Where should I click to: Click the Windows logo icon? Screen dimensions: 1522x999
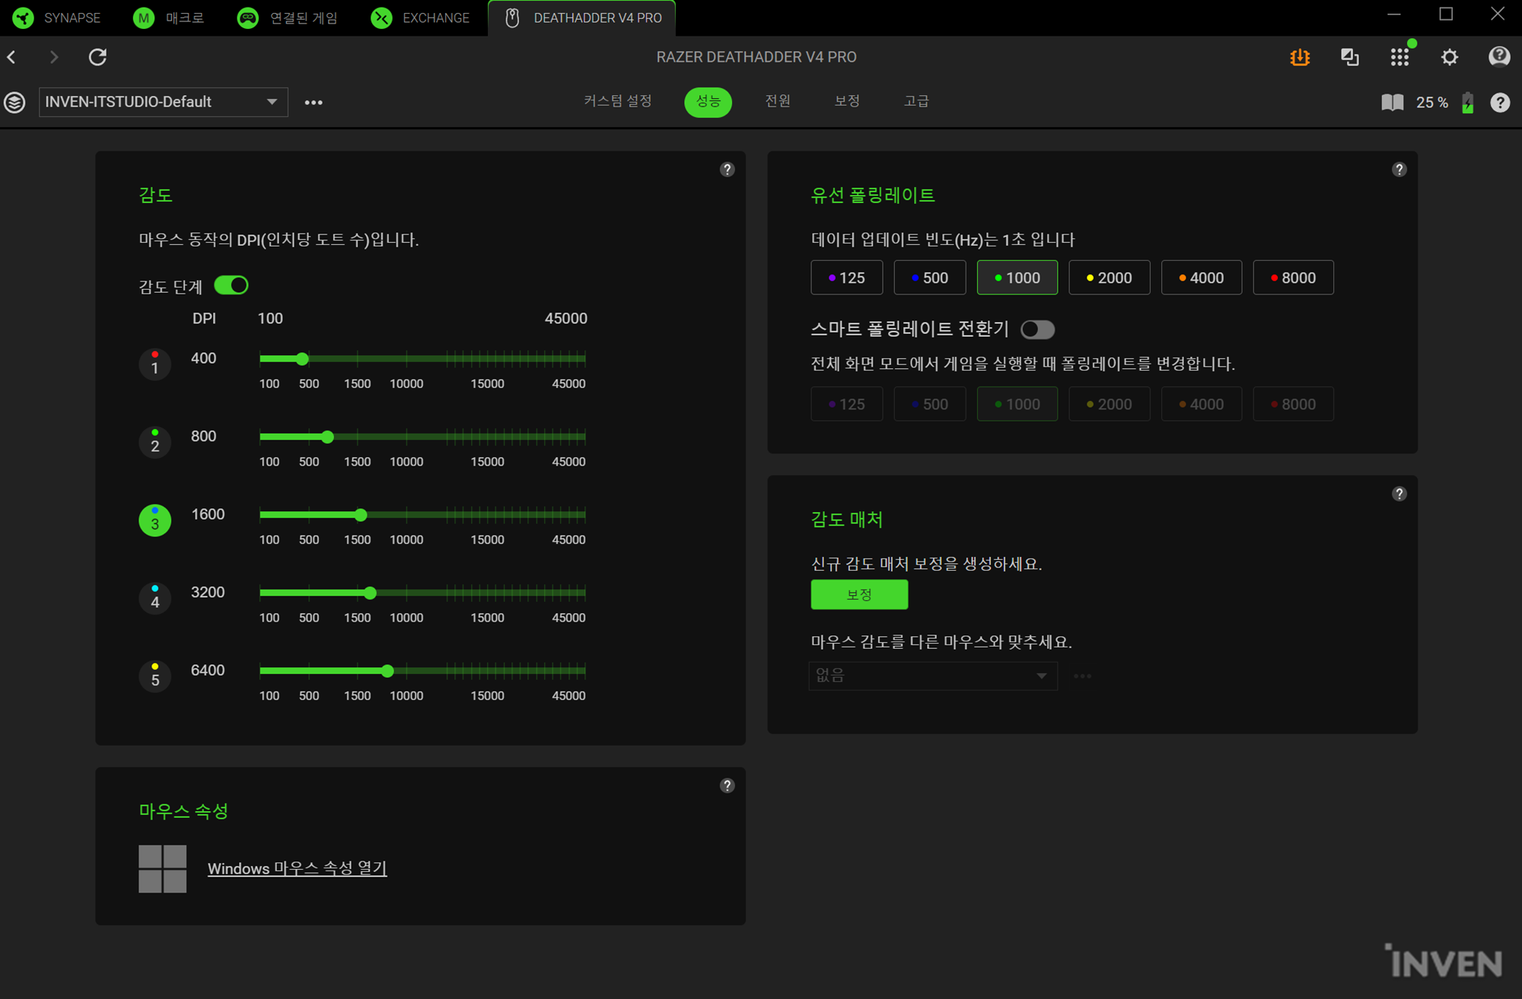tap(163, 869)
